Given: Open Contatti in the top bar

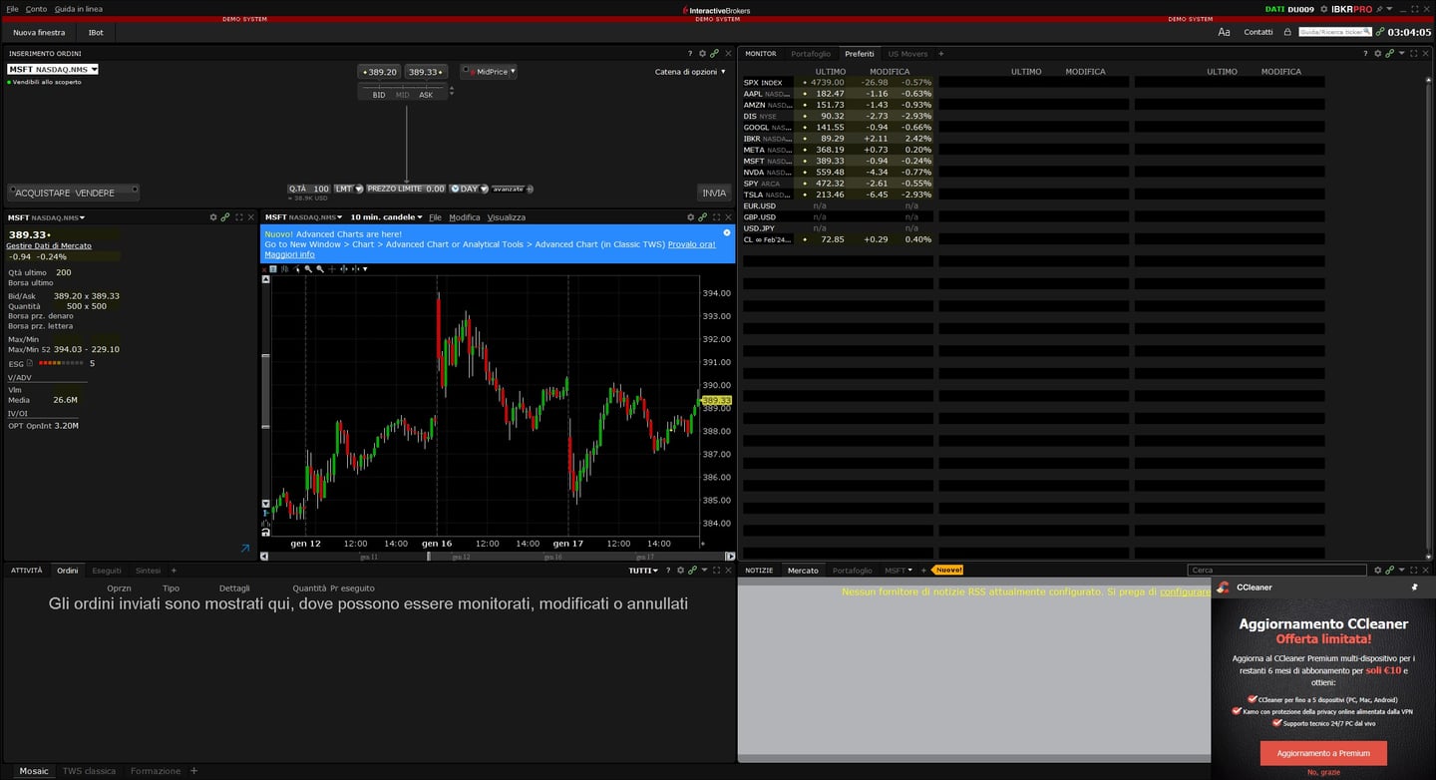Looking at the screenshot, I should [x=1258, y=32].
